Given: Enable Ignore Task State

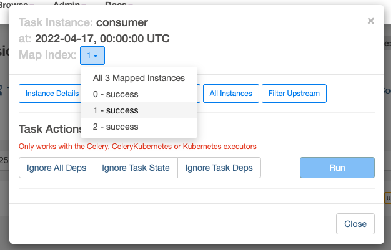Looking at the screenshot, I should point(136,168).
